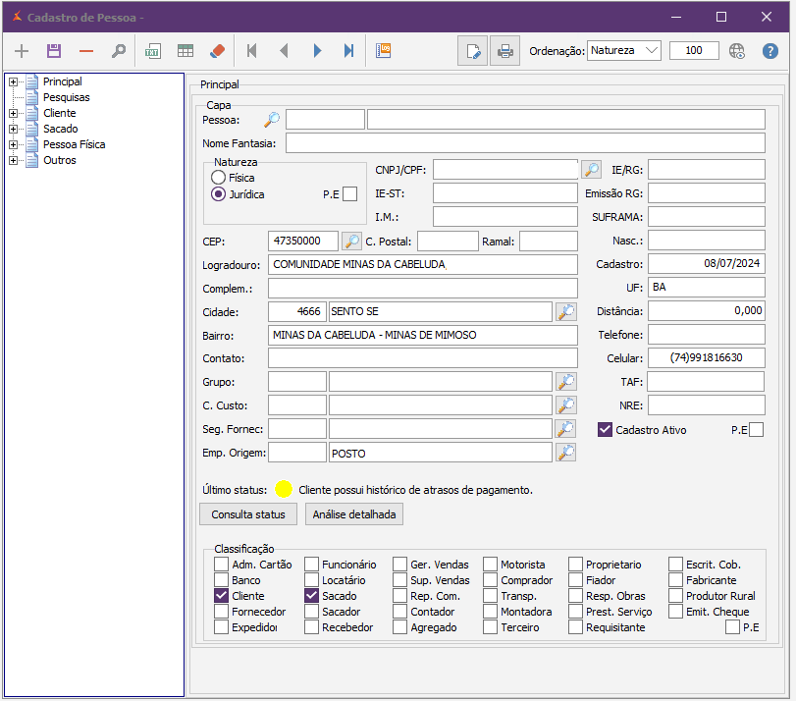This screenshot has width=796, height=701.
Task: Uncheck the Cadastro Ativo checkbox
Action: point(605,429)
